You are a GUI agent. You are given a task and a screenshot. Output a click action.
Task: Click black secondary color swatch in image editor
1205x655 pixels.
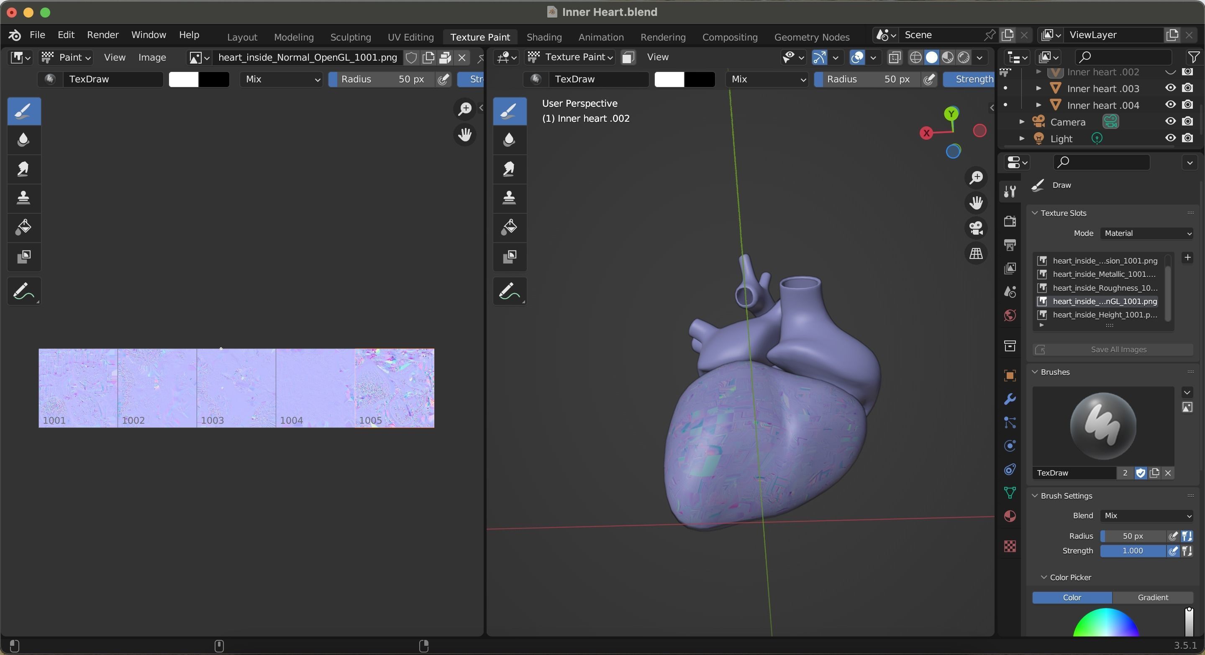point(214,79)
